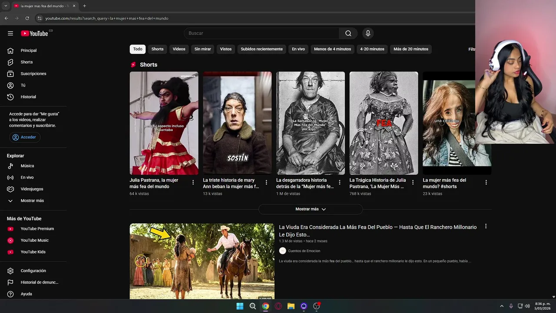Select Menos de 4 minutos chip
The width and height of the screenshot is (556, 313).
(332, 49)
